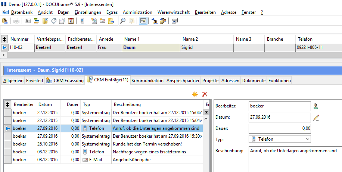The height and width of the screenshot is (172, 342).
Task: Click the horizontal scrollbar left arrow
Action: tap(4, 55)
